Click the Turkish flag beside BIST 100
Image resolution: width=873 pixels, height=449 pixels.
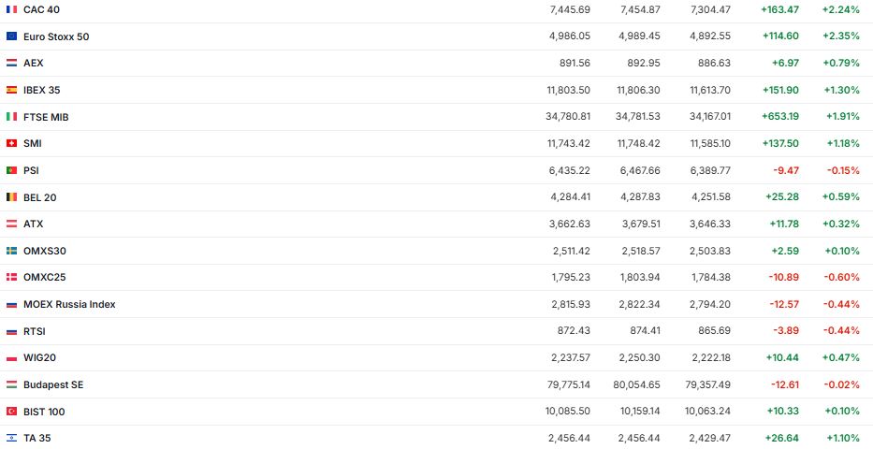point(11,412)
